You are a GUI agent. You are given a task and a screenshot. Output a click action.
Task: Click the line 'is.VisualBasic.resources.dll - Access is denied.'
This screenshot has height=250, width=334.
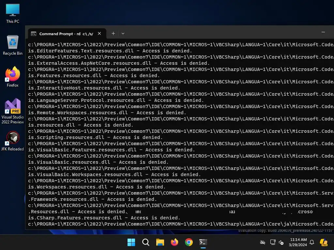pyautogui.click(x=99, y=162)
